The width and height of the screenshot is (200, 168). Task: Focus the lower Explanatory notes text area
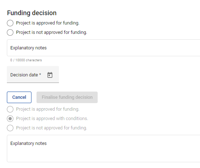pos(103,149)
